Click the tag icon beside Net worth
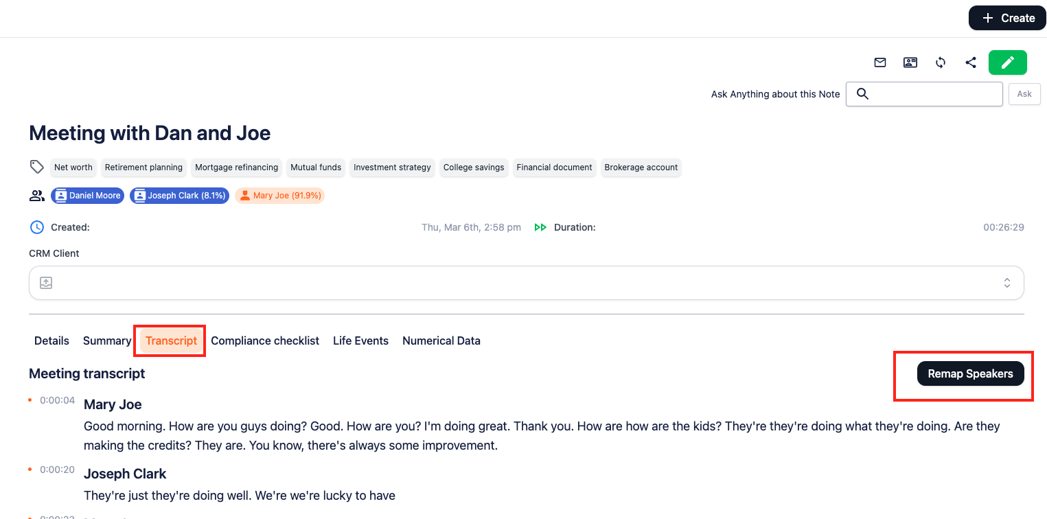This screenshot has height=519, width=1047. [37, 167]
